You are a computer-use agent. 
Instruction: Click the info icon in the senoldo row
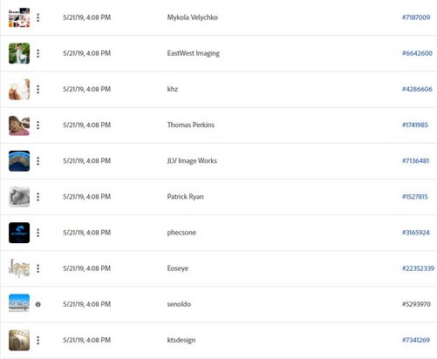pos(38,304)
